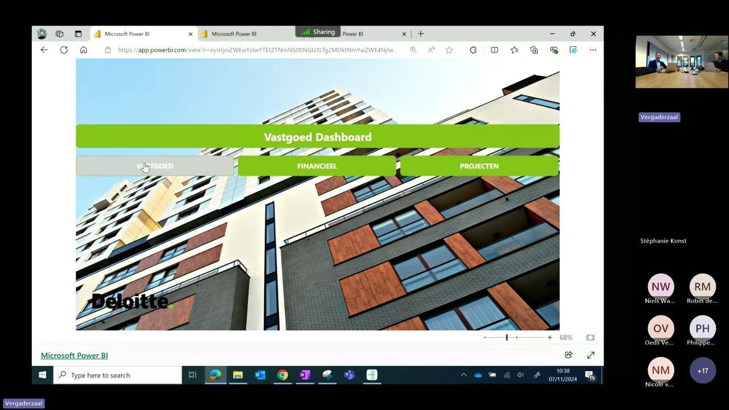Open the Edge workspaces icon
This screenshot has width=729, height=410.
point(59,34)
